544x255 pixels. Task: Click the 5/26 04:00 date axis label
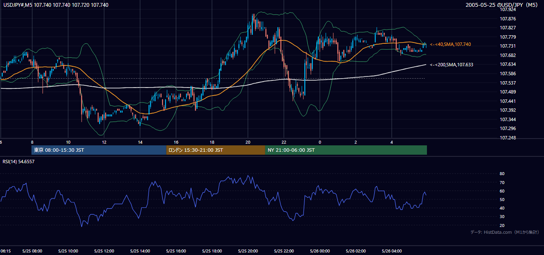(x=392, y=251)
